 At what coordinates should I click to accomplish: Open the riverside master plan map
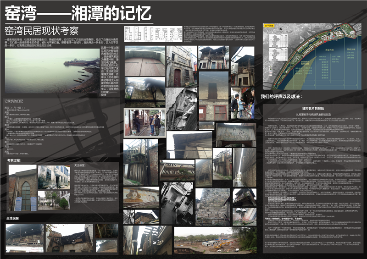tap(312, 56)
